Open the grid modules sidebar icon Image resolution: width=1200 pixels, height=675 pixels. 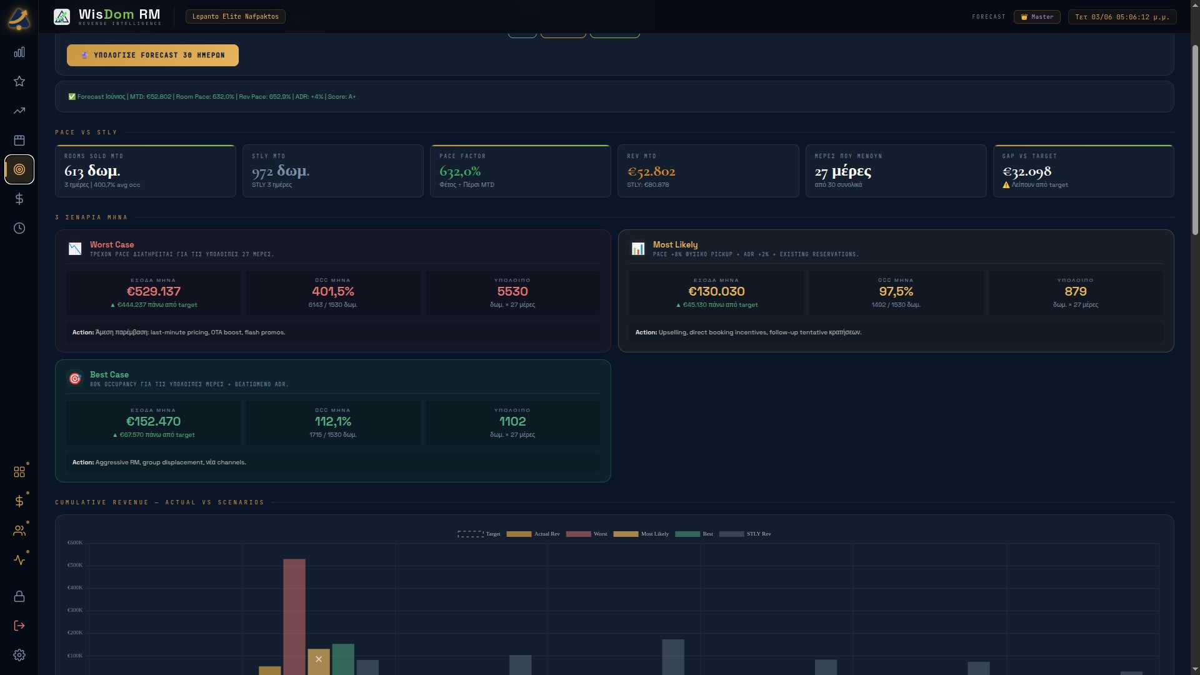(19, 472)
